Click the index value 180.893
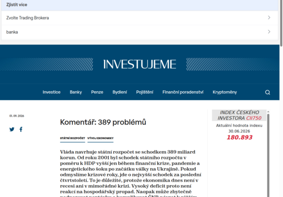 click(239, 137)
